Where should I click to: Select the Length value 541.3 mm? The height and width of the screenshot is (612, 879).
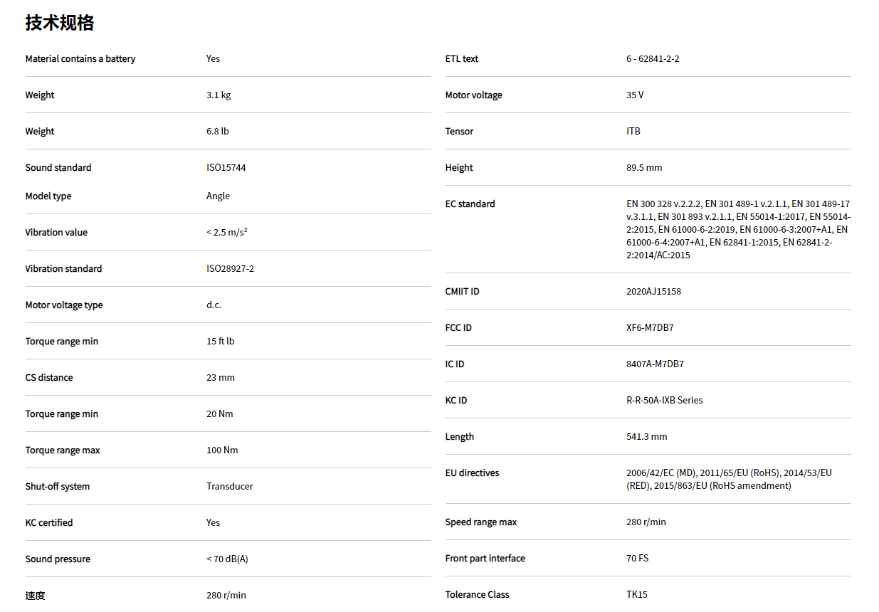pos(646,436)
